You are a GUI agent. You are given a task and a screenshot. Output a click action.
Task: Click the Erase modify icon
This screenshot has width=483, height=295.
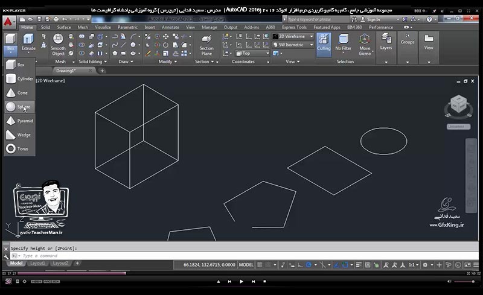(148, 53)
